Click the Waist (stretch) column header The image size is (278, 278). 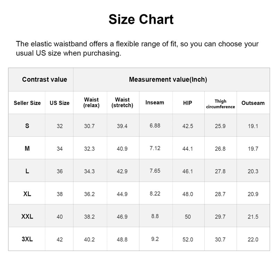122,103
